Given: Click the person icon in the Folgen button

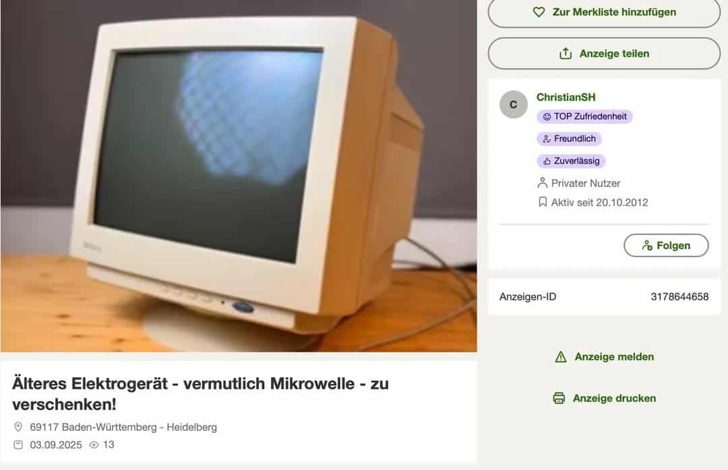Looking at the screenshot, I should [647, 246].
